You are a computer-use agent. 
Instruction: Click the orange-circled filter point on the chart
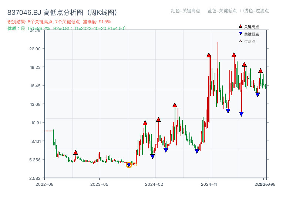click(x=129, y=164)
